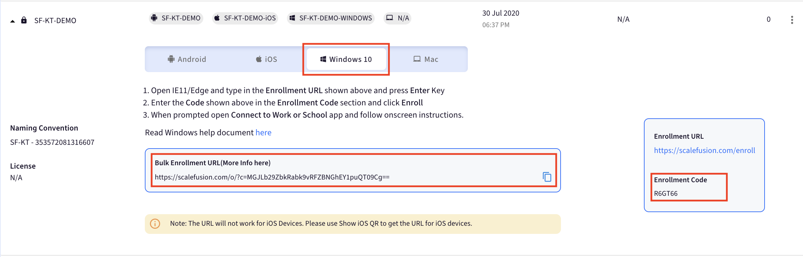
Task: Copy the Bulk Enrollment URL
Action: point(547,177)
